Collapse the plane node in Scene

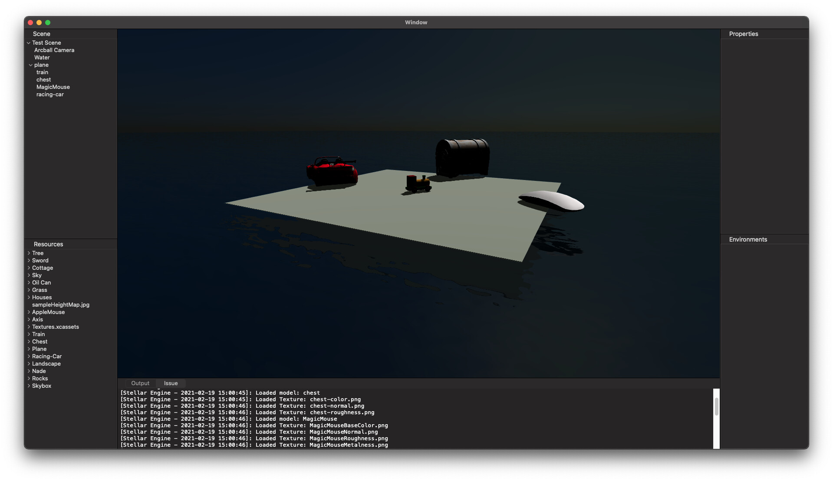pyautogui.click(x=31, y=65)
